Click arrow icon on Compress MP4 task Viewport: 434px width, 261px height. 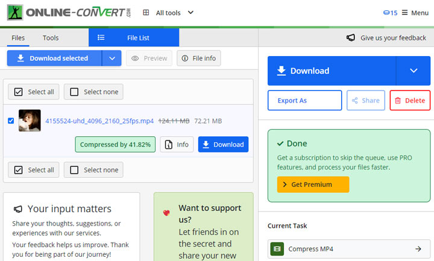click(418, 249)
